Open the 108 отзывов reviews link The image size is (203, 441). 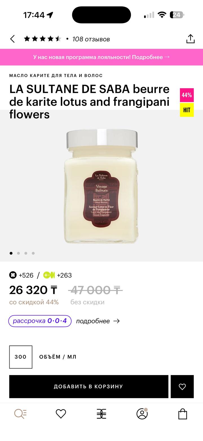91,39
